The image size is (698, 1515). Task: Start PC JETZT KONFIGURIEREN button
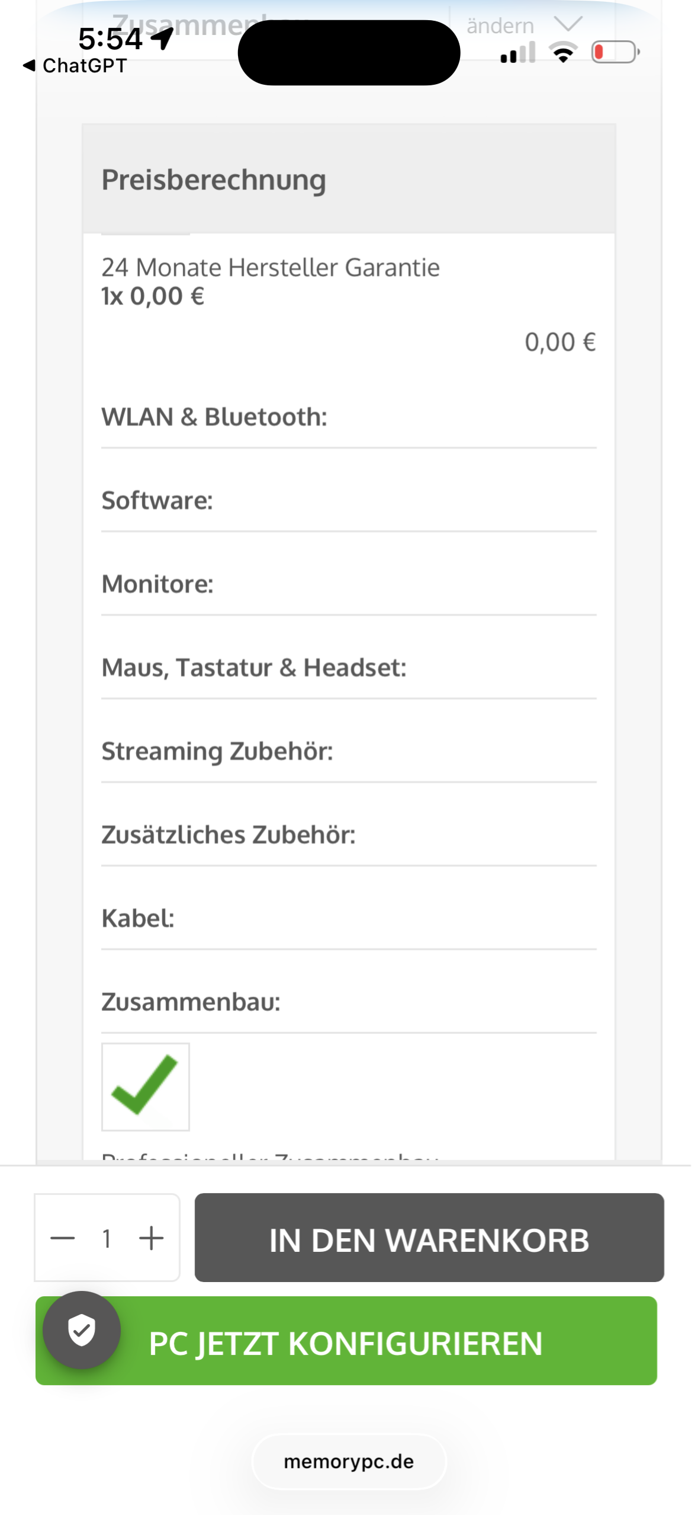(x=346, y=1341)
